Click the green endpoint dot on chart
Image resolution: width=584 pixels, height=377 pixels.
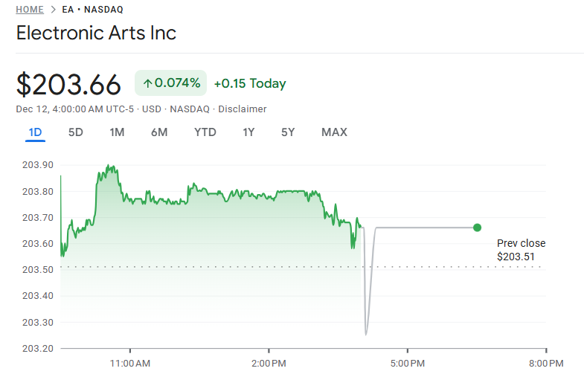point(477,228)
